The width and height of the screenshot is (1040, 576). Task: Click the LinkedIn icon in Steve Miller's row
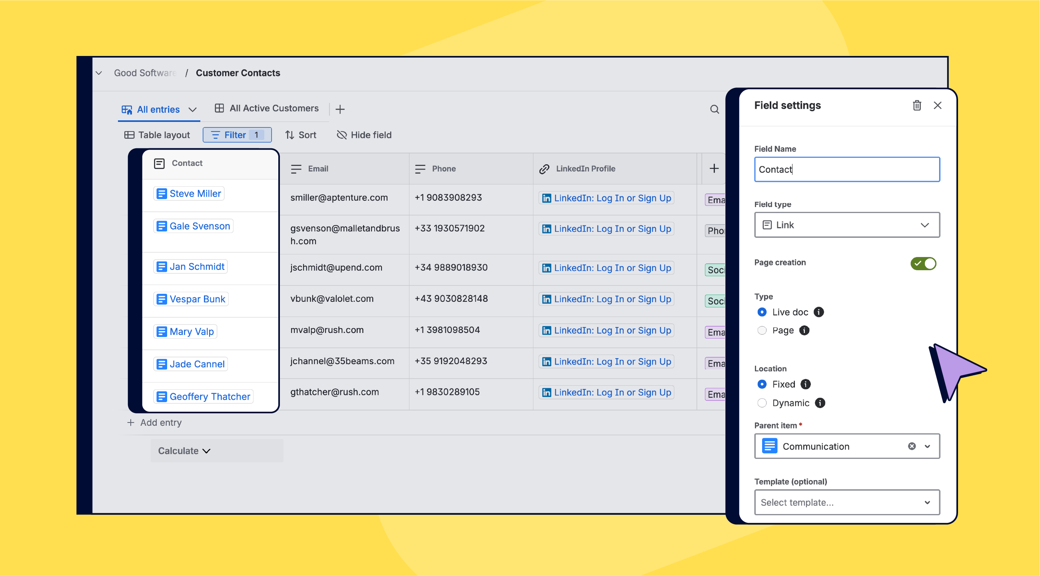point(547,198)
